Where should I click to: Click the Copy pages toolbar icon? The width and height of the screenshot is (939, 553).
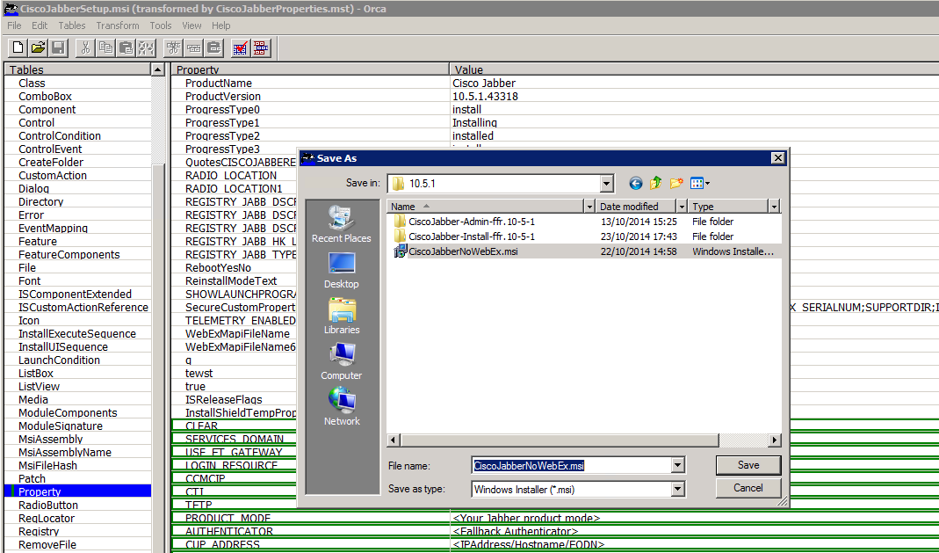105,48
